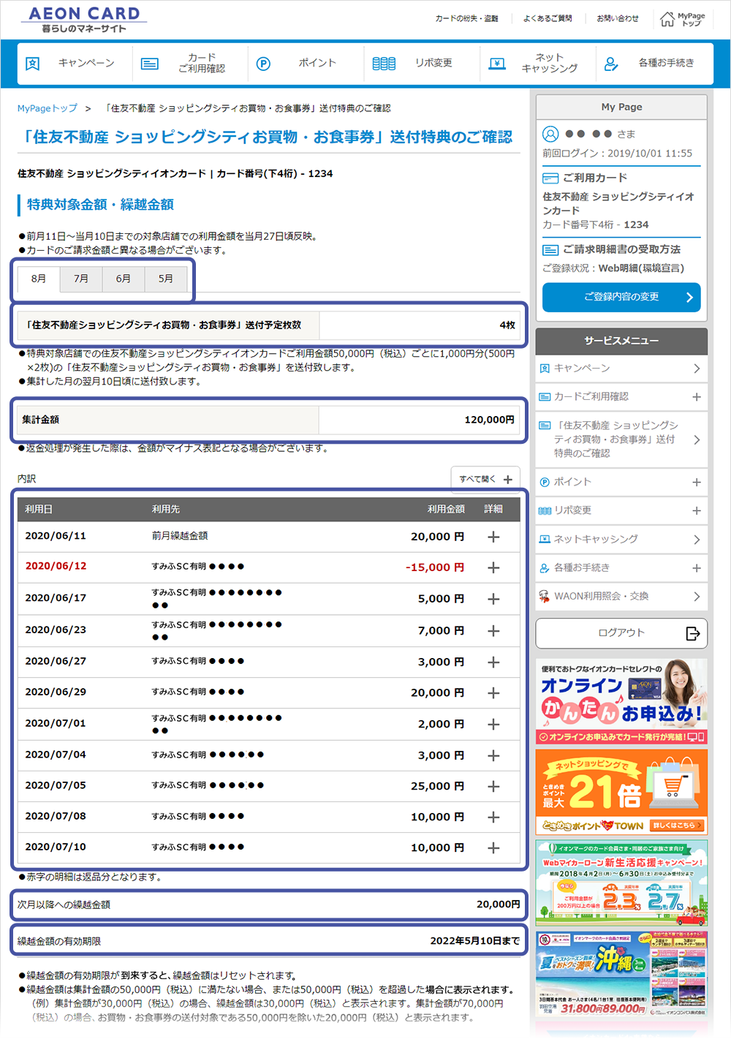Screen dimensions: 731x1039
Task: Click the logout door icon
Action: 693,633
